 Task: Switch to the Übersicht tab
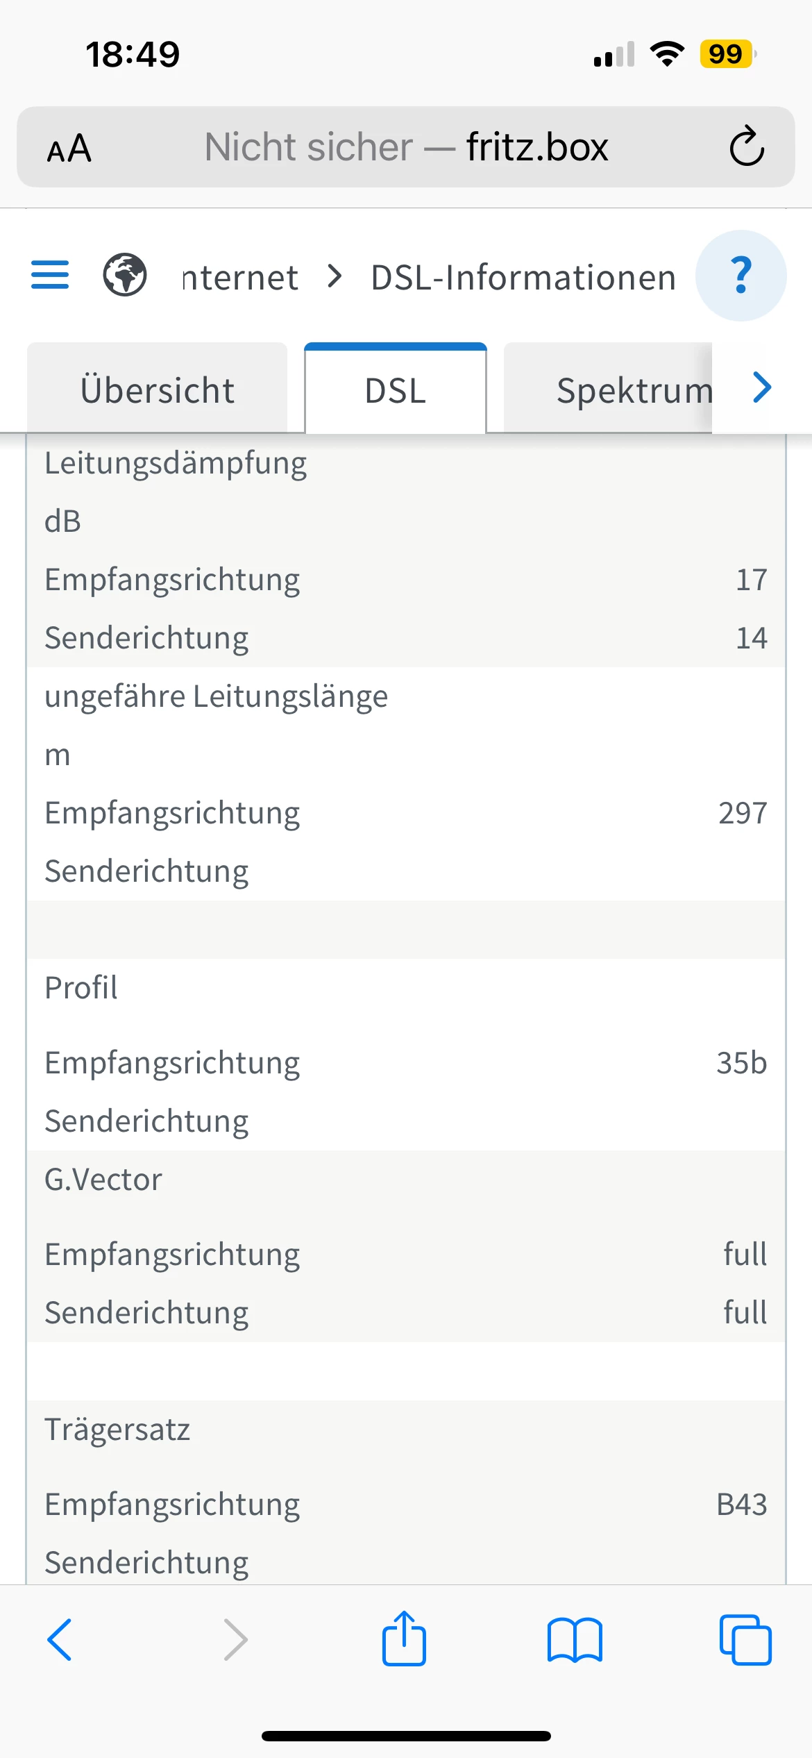(x=158, y=390)
